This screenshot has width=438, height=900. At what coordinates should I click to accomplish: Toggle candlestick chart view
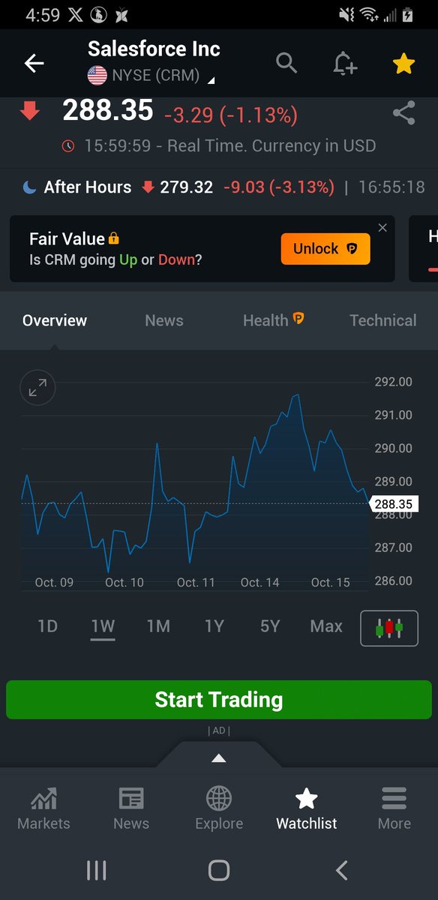click(x=389, y=628)
